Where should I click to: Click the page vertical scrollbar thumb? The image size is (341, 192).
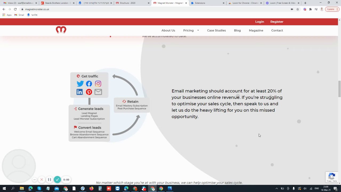(339, 89)
